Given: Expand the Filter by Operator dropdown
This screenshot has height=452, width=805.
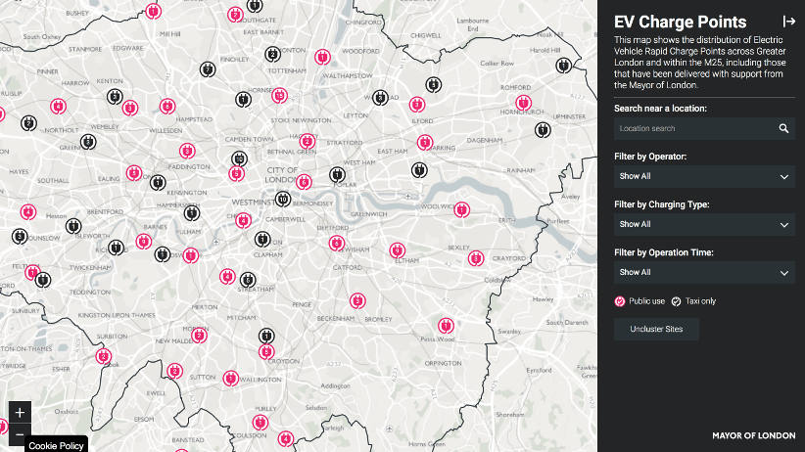Looking at the screenshot, I should point(703,177).
